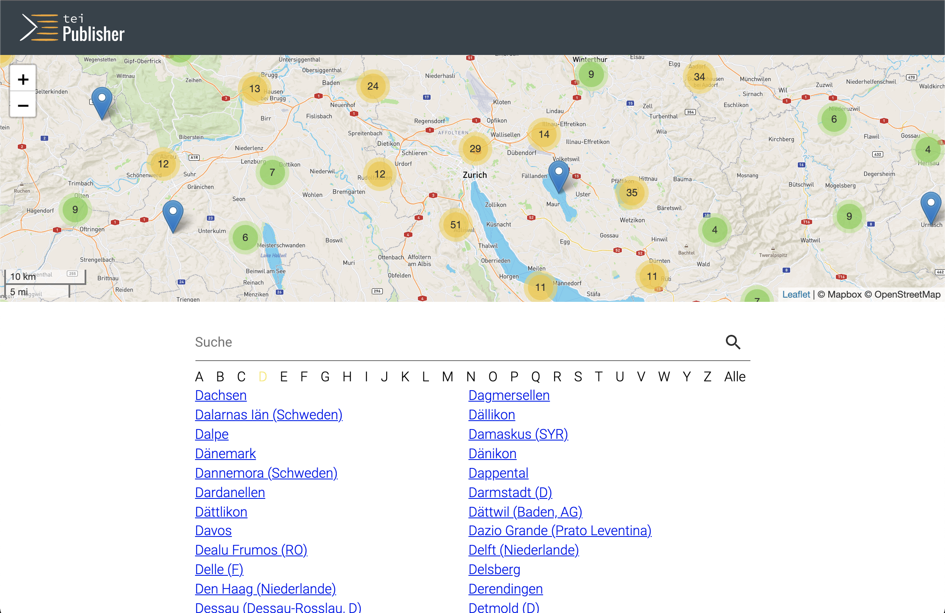Click the search magnifier icon

(733, 342)
